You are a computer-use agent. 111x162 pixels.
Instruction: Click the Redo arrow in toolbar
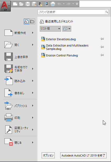tap(68, 4)
